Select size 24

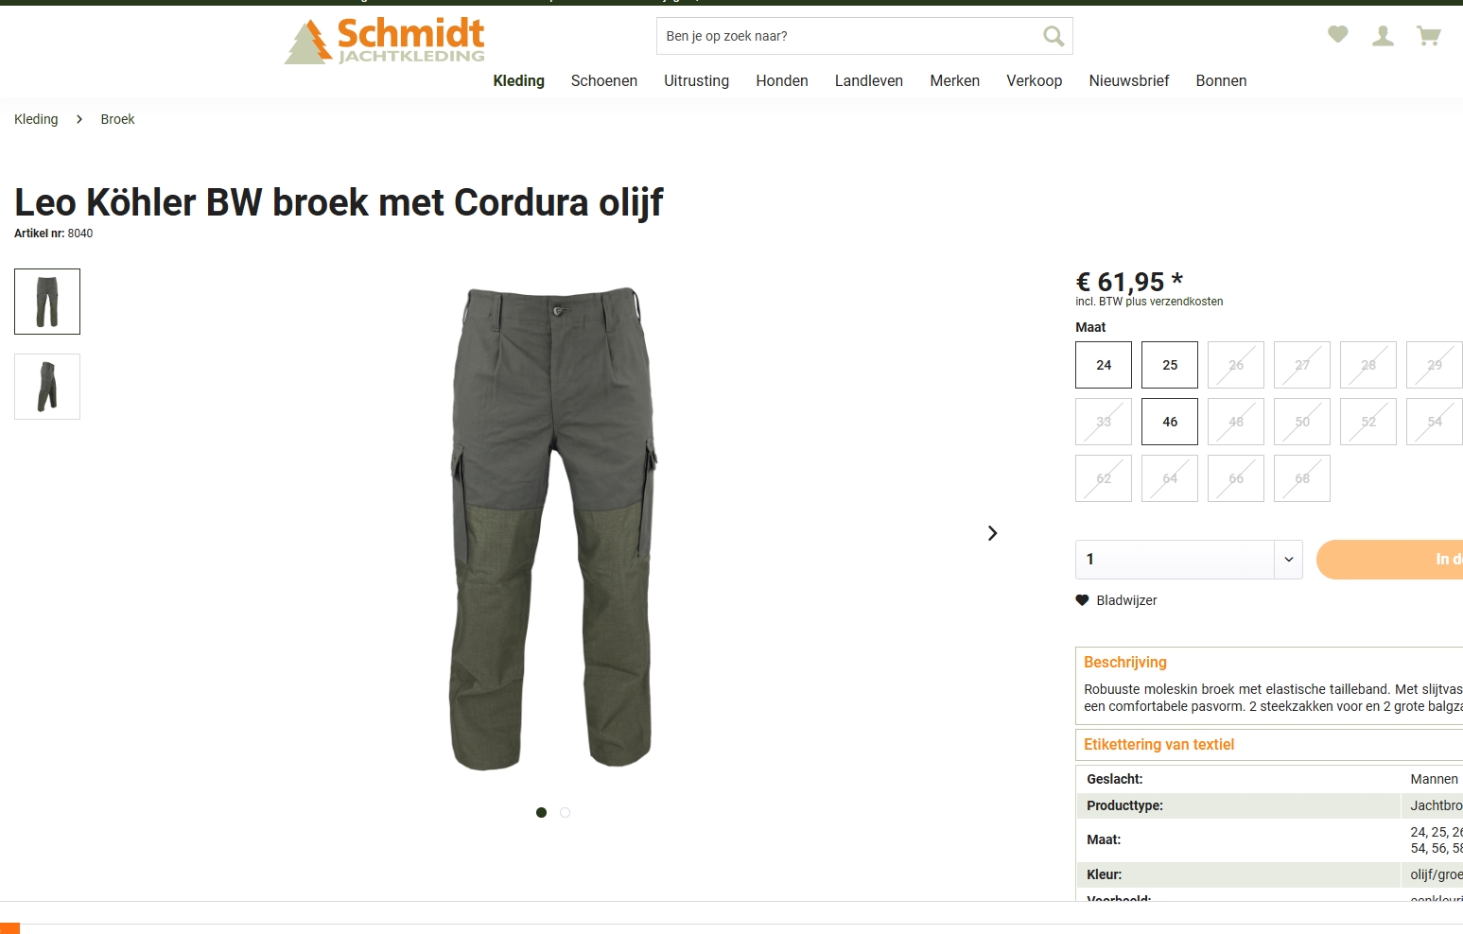(1104, 365)
